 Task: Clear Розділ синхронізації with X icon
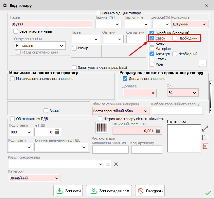pyautogui.click(x=116, y=164)
